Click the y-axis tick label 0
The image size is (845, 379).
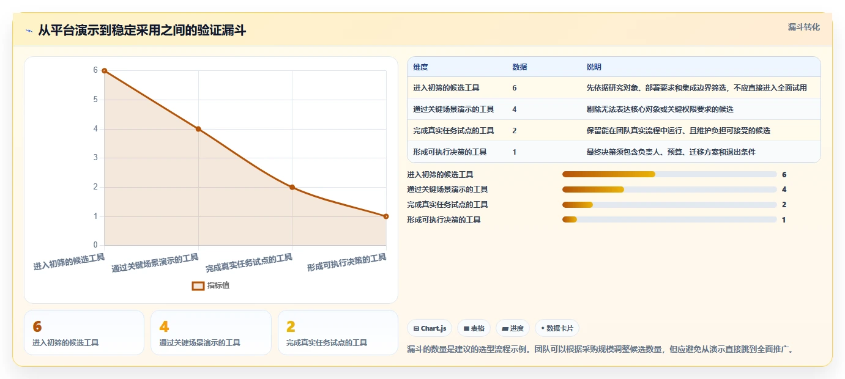pos(95,245)
